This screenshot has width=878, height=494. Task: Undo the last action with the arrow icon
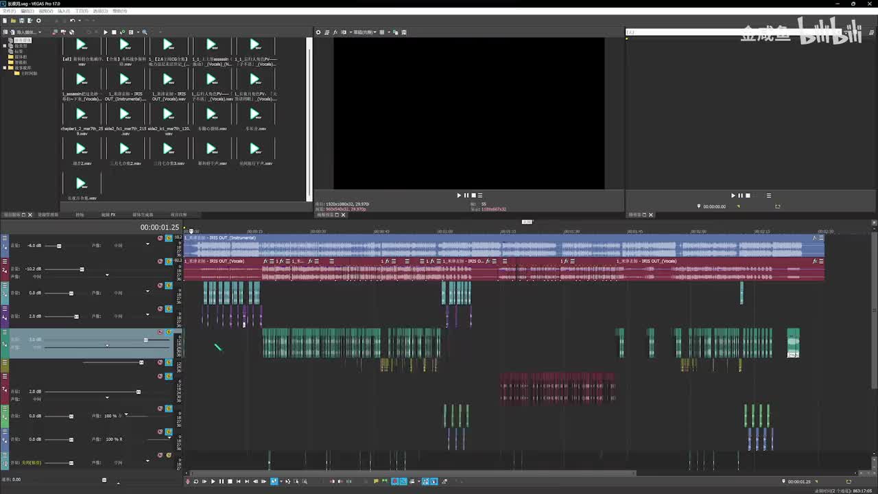[x=71, y=21]
